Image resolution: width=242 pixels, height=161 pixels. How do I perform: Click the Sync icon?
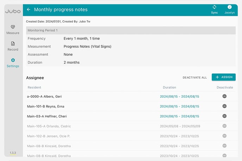[x=214, y=7]
